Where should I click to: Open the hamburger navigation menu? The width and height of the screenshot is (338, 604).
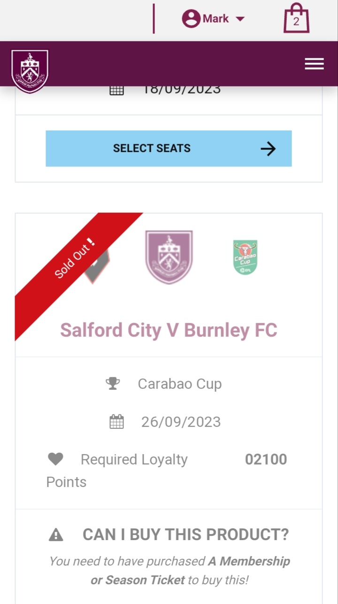click(314, 64)
